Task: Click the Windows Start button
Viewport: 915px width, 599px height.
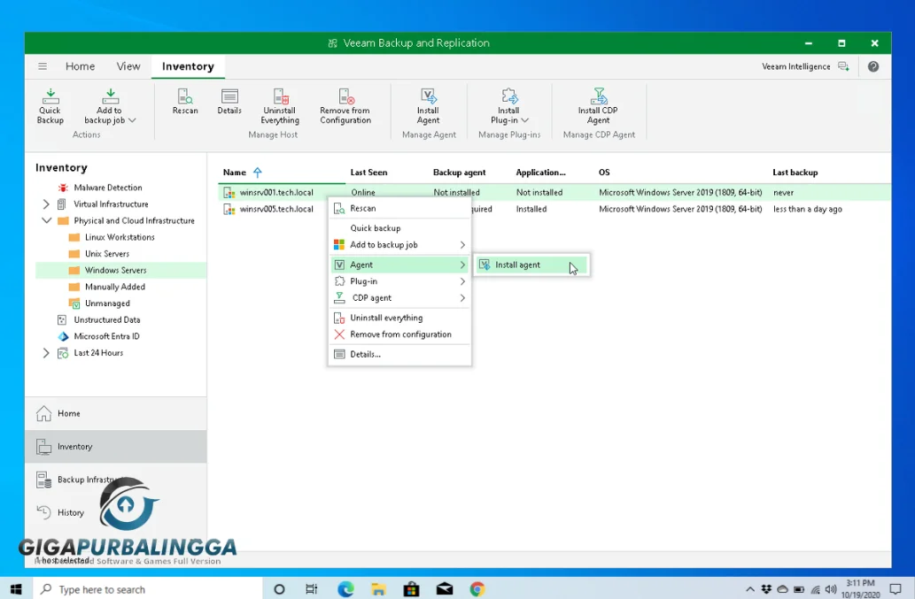Action: coord(16,589)
